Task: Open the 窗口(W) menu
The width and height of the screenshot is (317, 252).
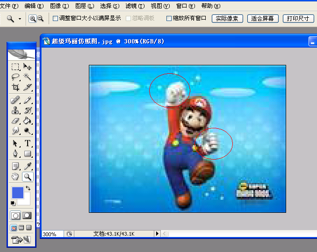Action: 186,6
